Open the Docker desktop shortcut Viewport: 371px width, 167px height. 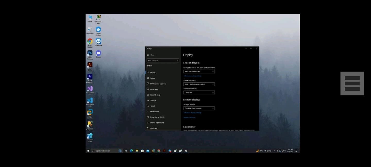(x=98, y=31)
